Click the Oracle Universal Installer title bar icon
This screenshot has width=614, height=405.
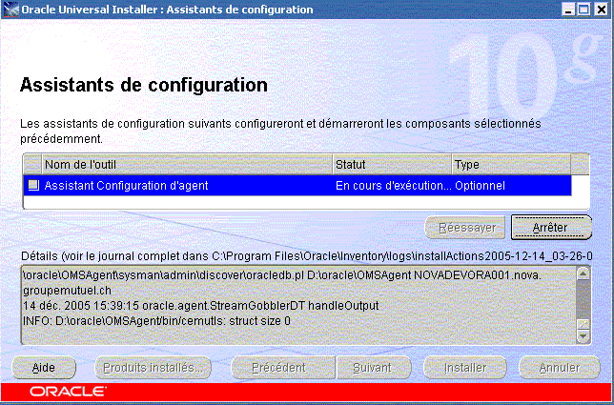point(11,10)
